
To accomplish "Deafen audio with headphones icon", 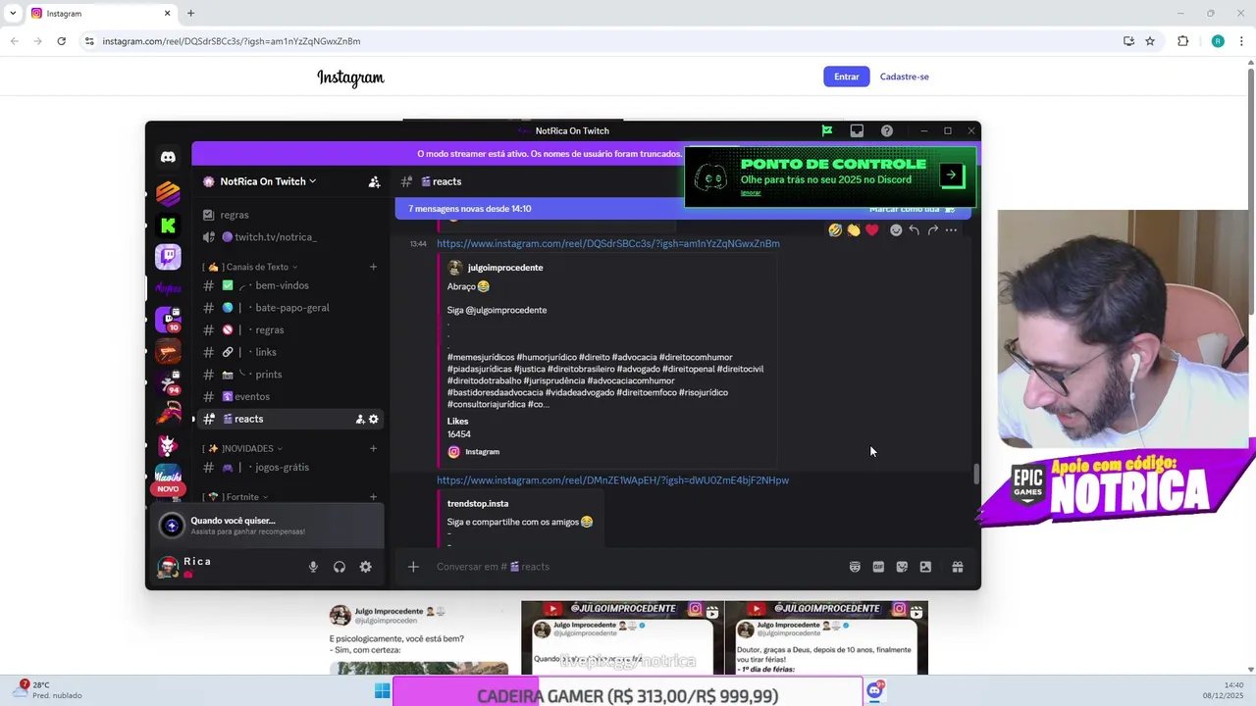I will [x=340, y=567].
